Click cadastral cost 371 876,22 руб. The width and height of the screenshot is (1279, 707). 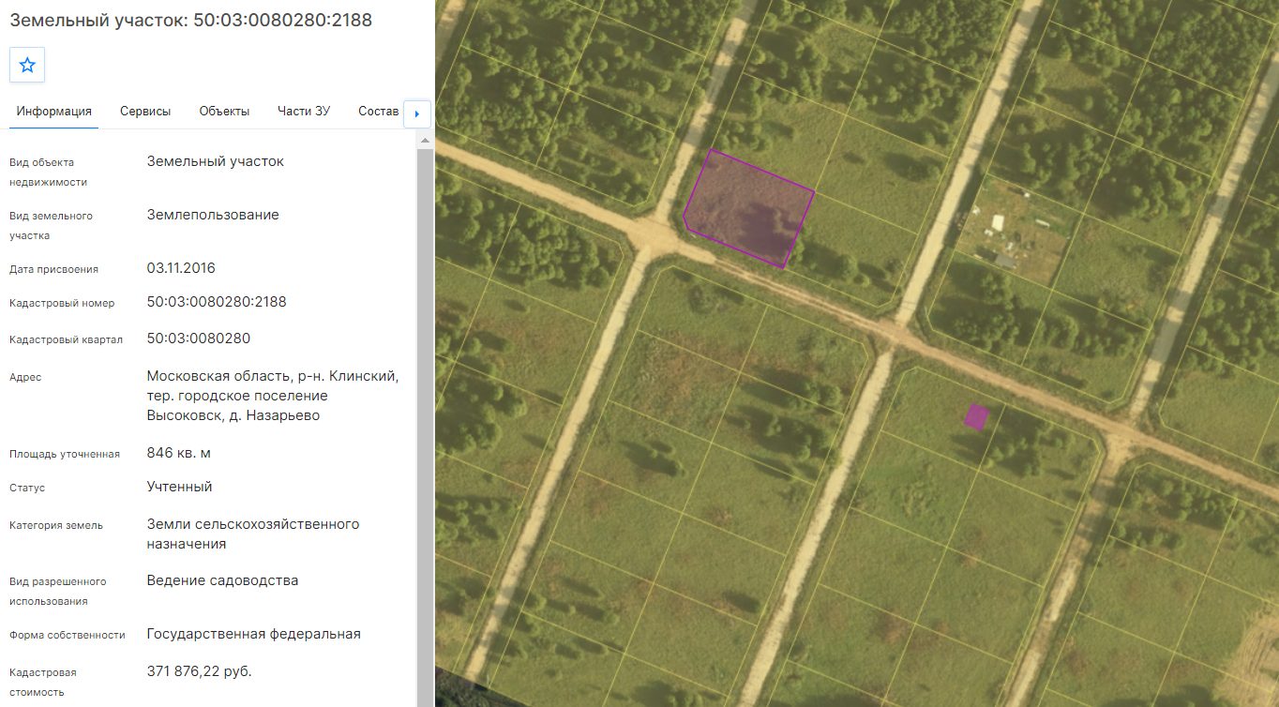200,671
